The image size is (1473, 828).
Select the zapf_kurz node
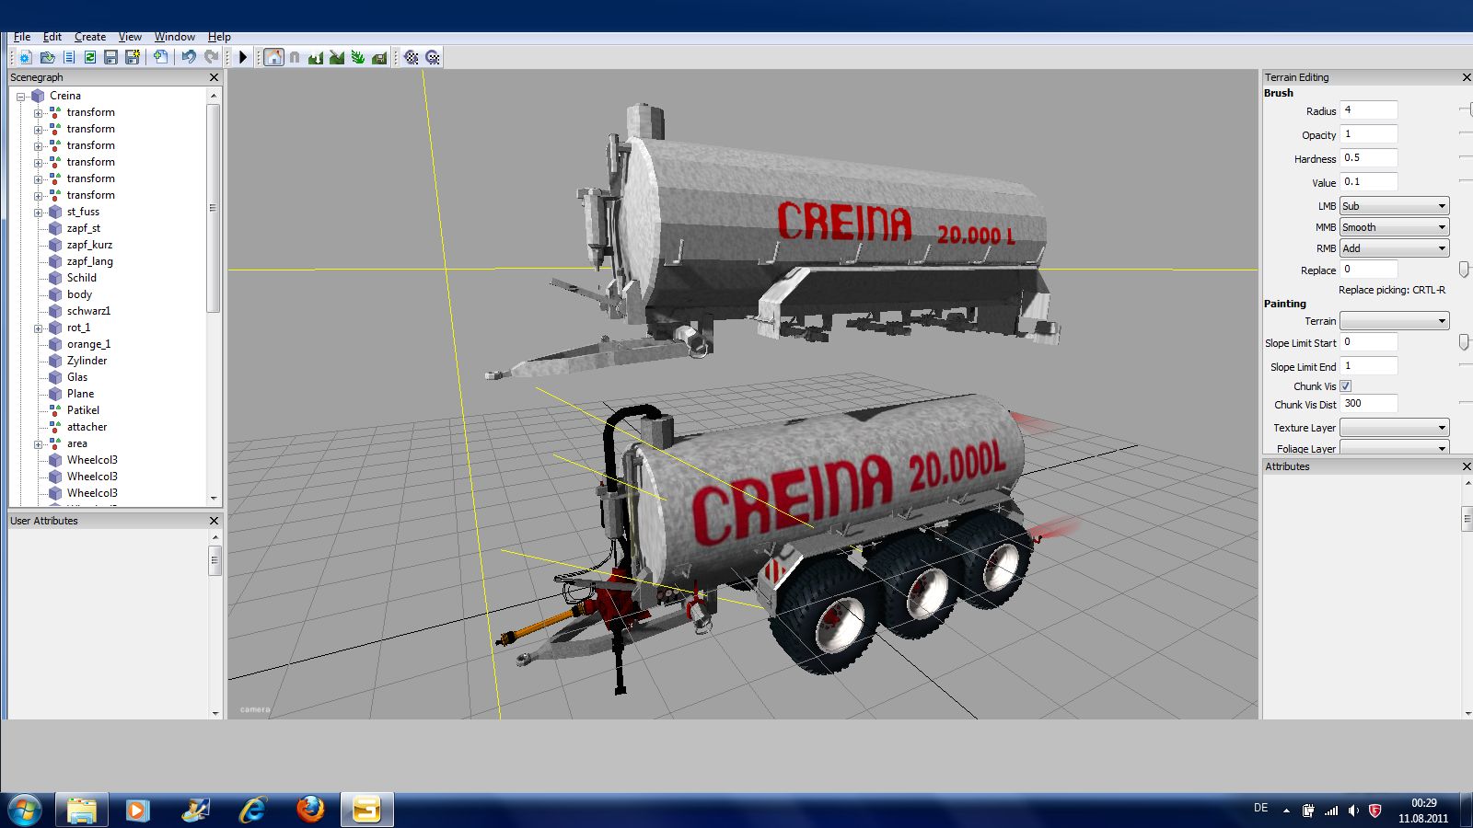click(x=89, y=245)
